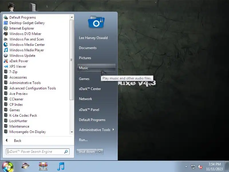This screenshot has width=229, height=172.
Task: Open Windows Media Player icon in list
Action: pyautogui.click(x=6, y=50)
